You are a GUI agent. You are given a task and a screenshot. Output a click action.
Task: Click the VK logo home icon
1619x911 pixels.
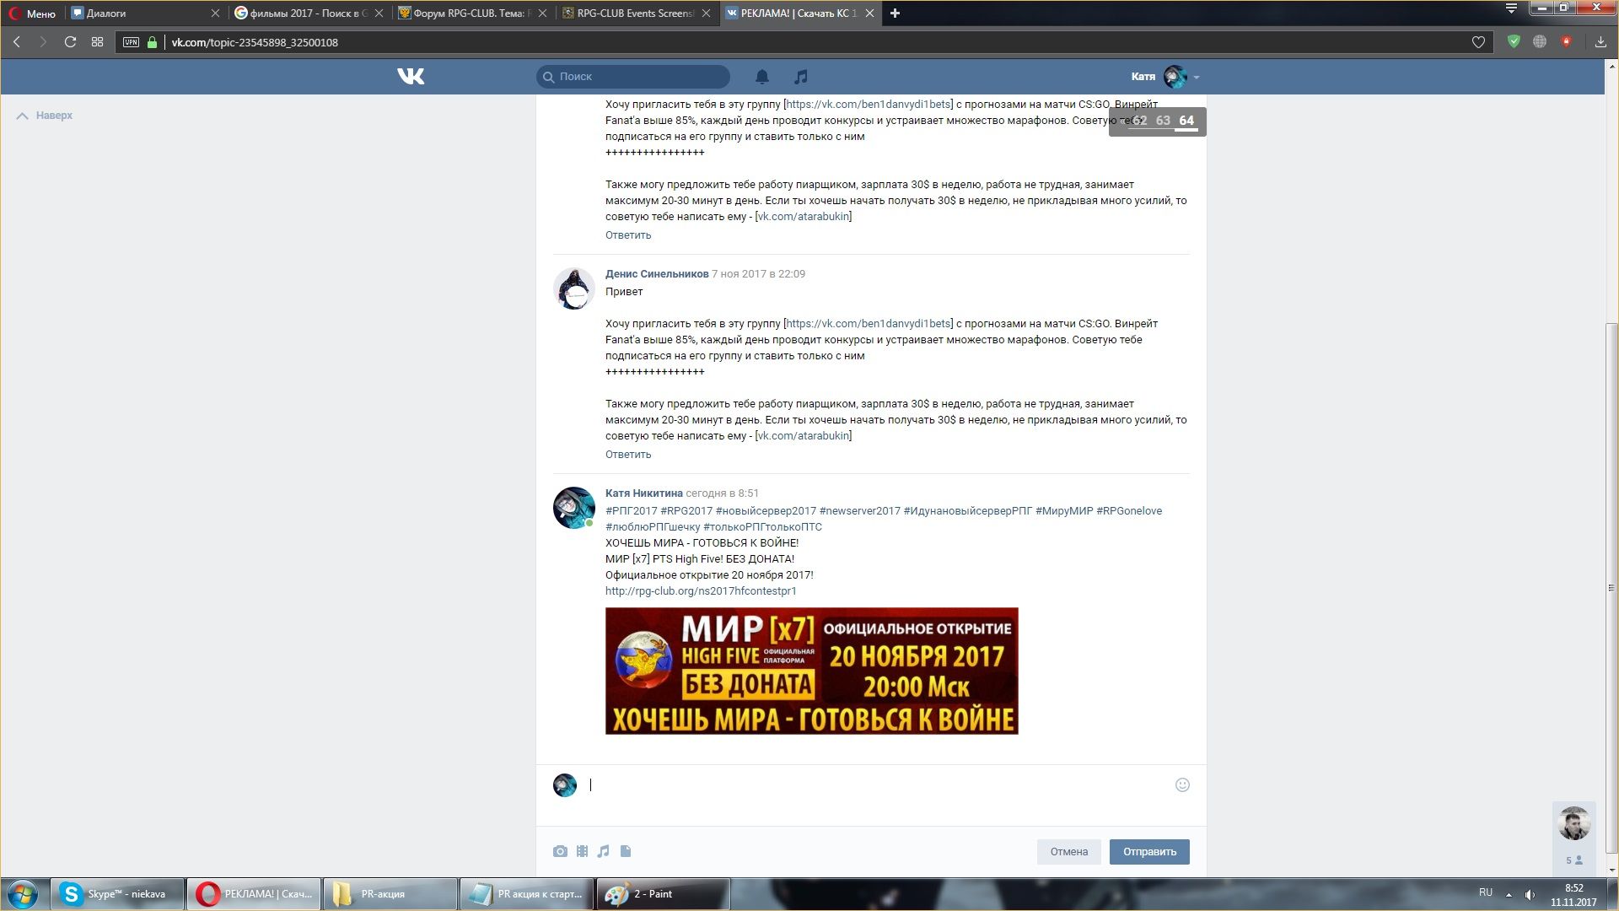coord(411,77)
